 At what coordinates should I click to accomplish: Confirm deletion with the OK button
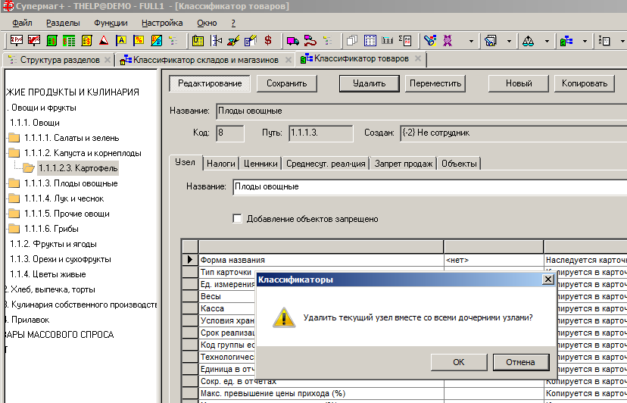point(459,362)
